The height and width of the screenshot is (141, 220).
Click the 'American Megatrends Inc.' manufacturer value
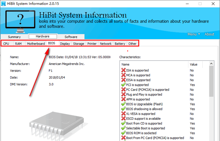coord(66,64)
